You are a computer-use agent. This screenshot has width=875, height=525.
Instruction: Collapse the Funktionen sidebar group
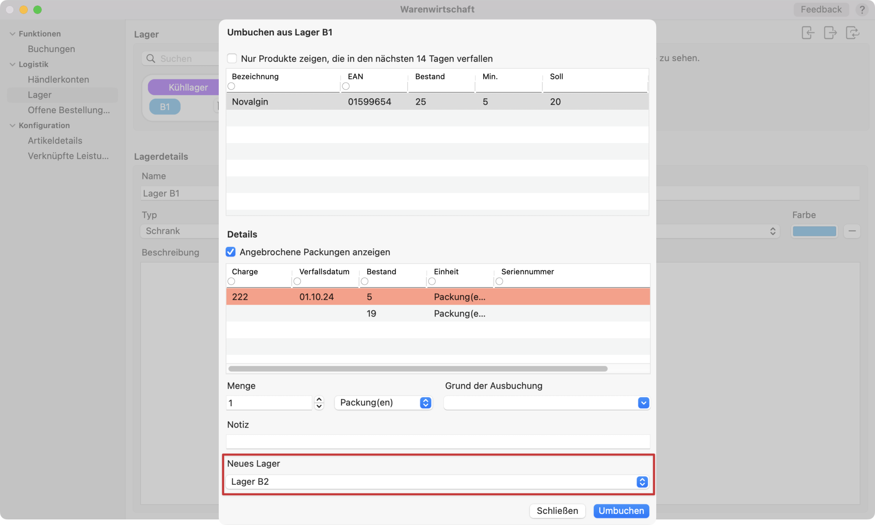click(12, 34)
